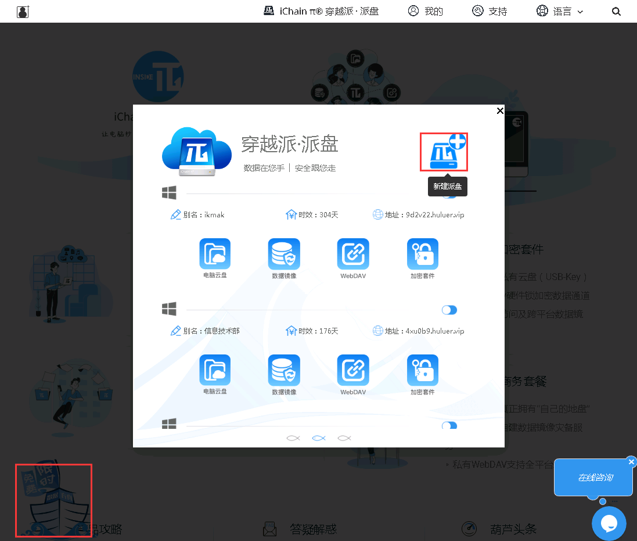The image size is (637, 541).
Task: Open 加密套件 for the 信息技术部 drive
Action: coord(423,370)
